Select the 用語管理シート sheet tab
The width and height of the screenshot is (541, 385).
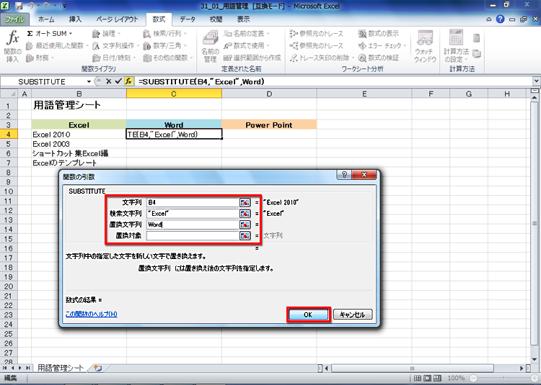coord(61,368)
